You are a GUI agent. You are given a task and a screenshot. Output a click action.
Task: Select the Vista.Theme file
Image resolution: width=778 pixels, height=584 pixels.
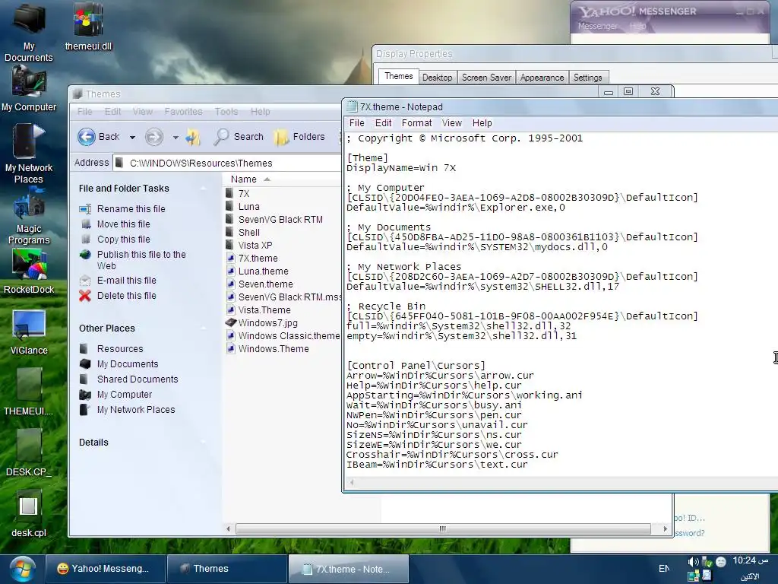264,310
